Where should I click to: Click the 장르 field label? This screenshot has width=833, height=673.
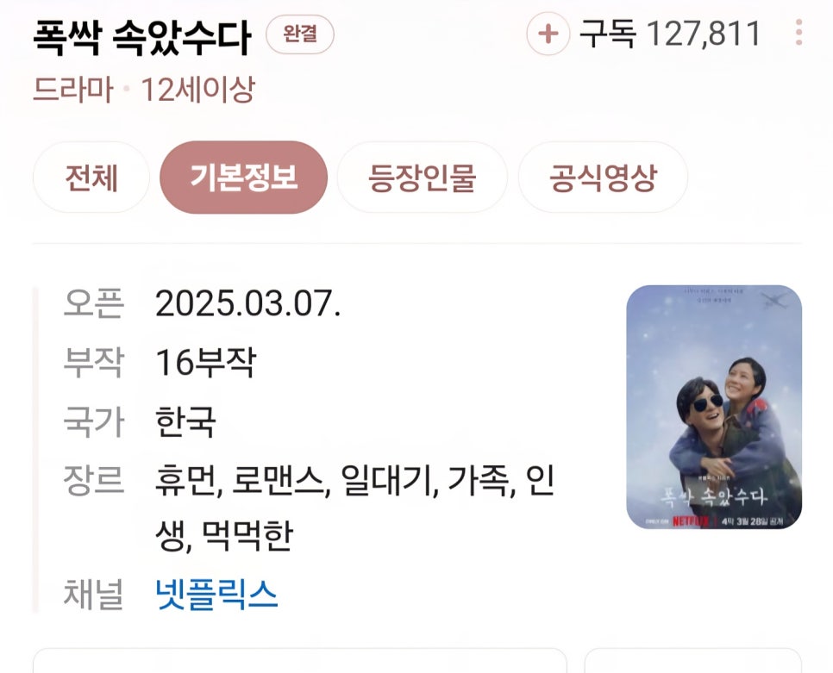coord(93,480)
